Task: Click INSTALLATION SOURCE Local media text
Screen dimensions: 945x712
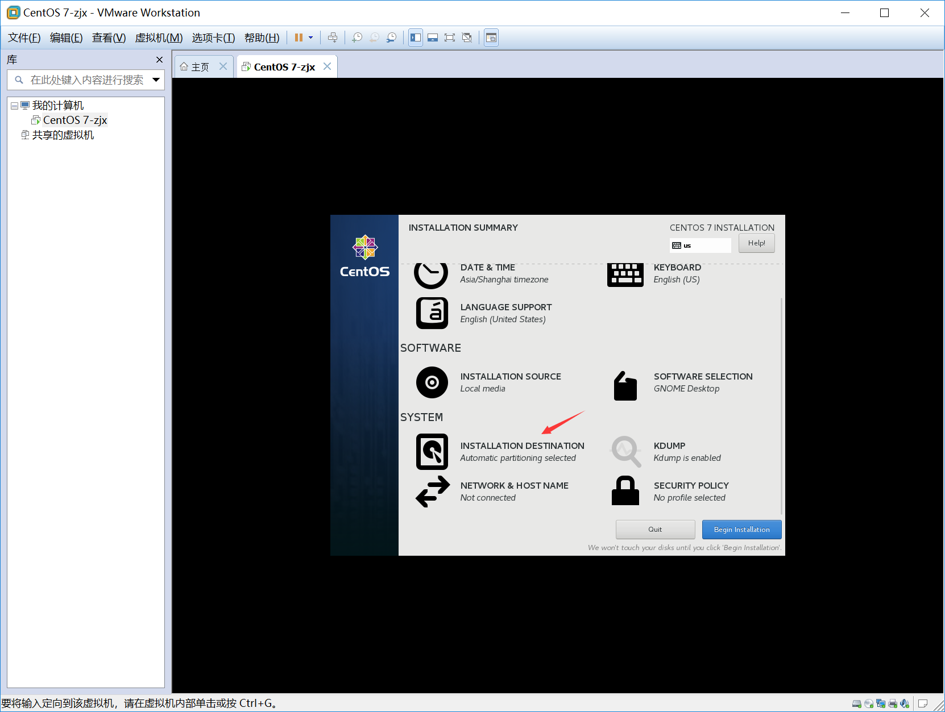Action: (511, 382)
